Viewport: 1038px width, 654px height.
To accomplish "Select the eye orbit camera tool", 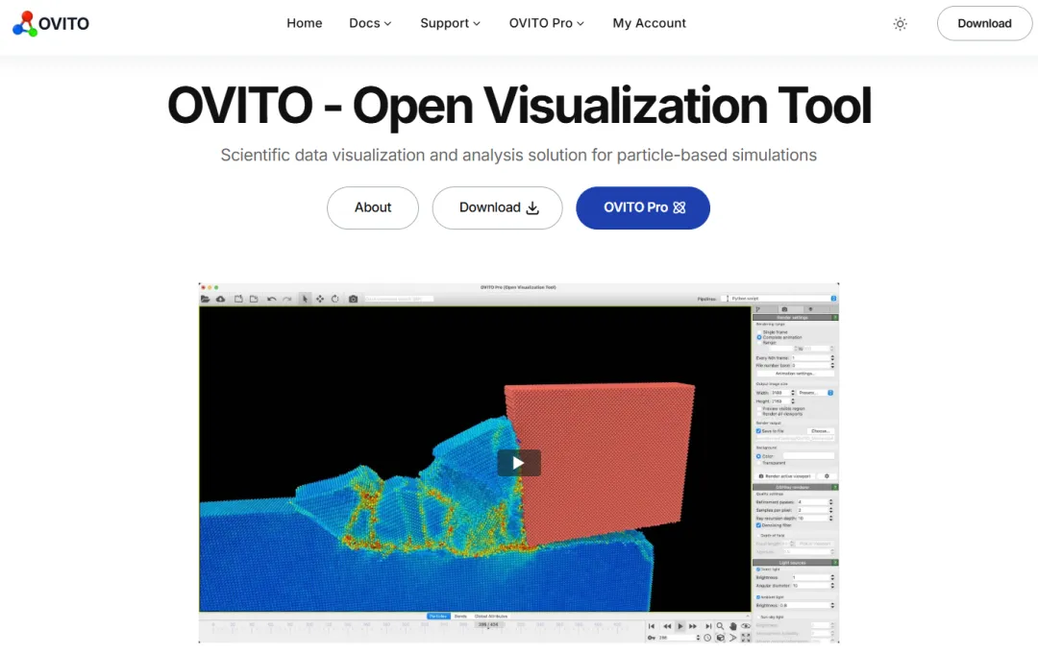I will tap(746, 626).
